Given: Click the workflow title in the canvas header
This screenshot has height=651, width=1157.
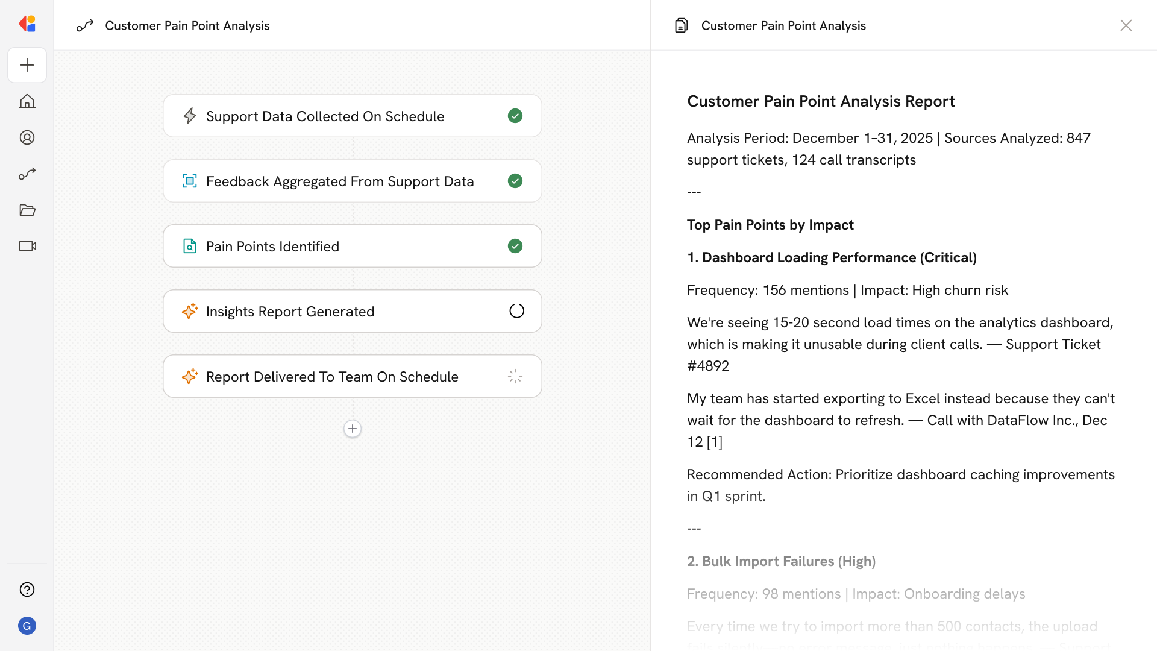Looking at the screenshot, I should click(187, 25).
